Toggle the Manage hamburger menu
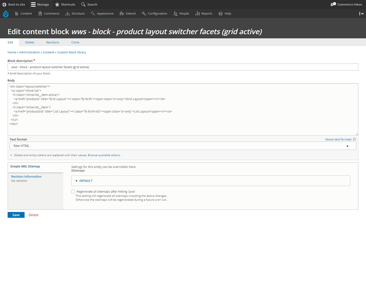 [x=34, y=5]
